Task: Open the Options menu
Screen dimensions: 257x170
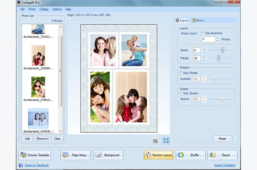Action: click(57, 9)
